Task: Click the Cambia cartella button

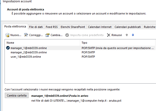Action: (17, 96)
